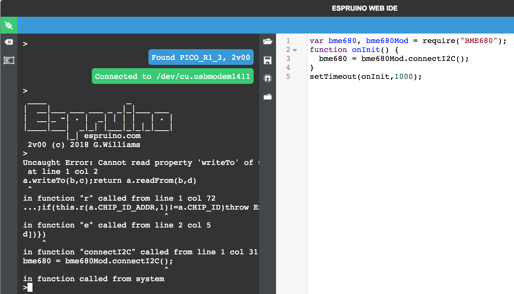Click the closing brace on editor line 4
Screen dimensions: 514x294
pyautogui.click(x=312, y=68)
